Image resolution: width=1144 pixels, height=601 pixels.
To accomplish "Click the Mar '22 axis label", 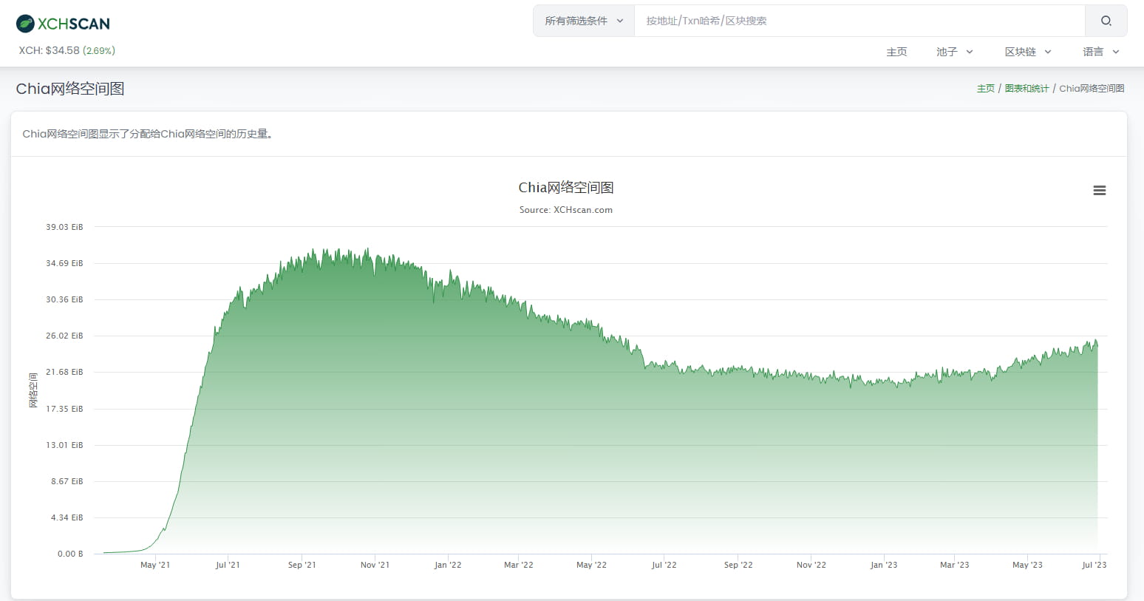I will click(x=518, y=565).
